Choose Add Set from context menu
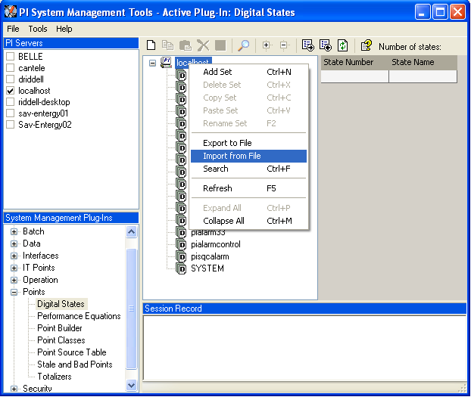 [x=248, y=72]
